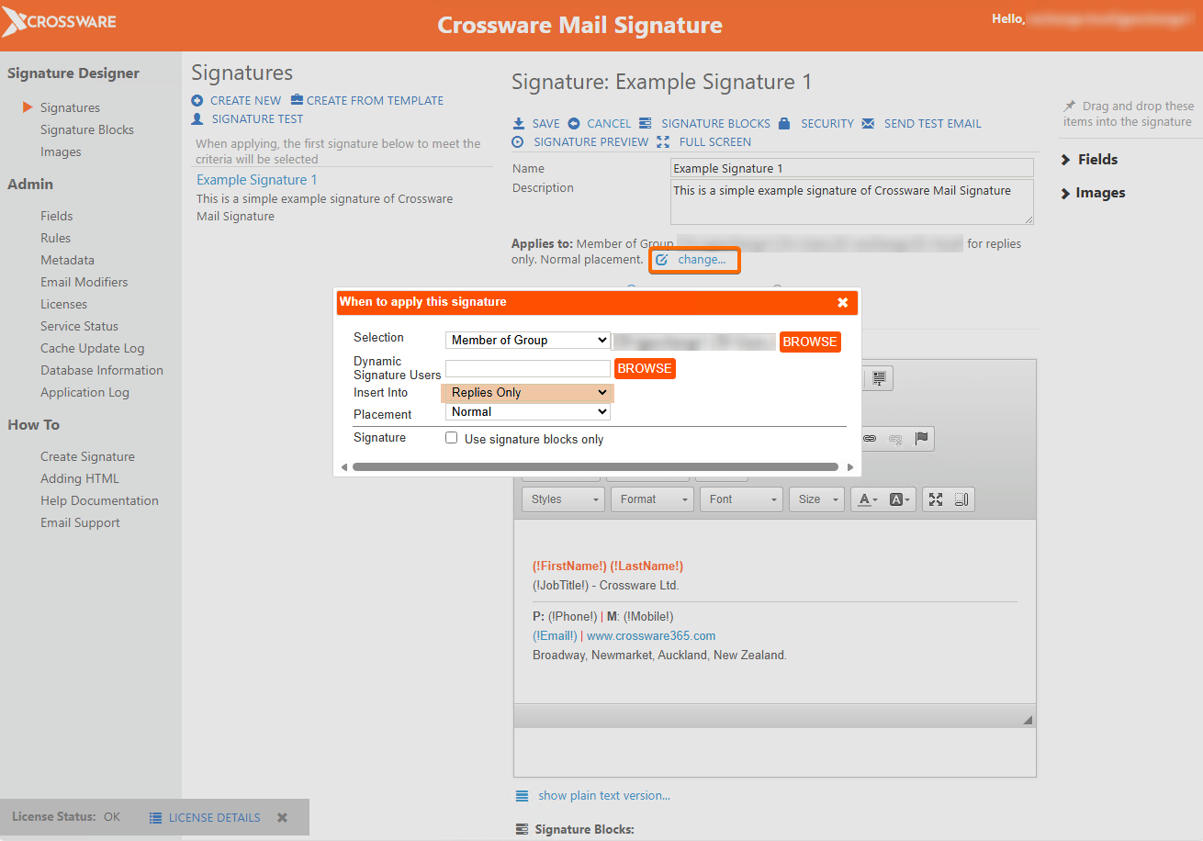This screenshot has height=841, width=1203.
Task: Click the anchor flag icon in editor toolbar
Action: pos(922,438)
